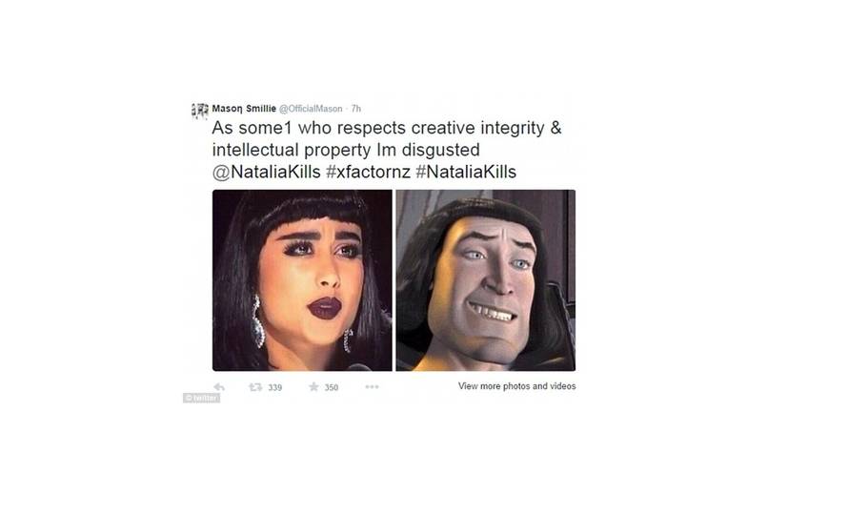Click the @NataliaKills mention in the tweet
Image resolution: width=848 pixels, height=514 pixels.
pyautogui.click(x=266, y=172)
